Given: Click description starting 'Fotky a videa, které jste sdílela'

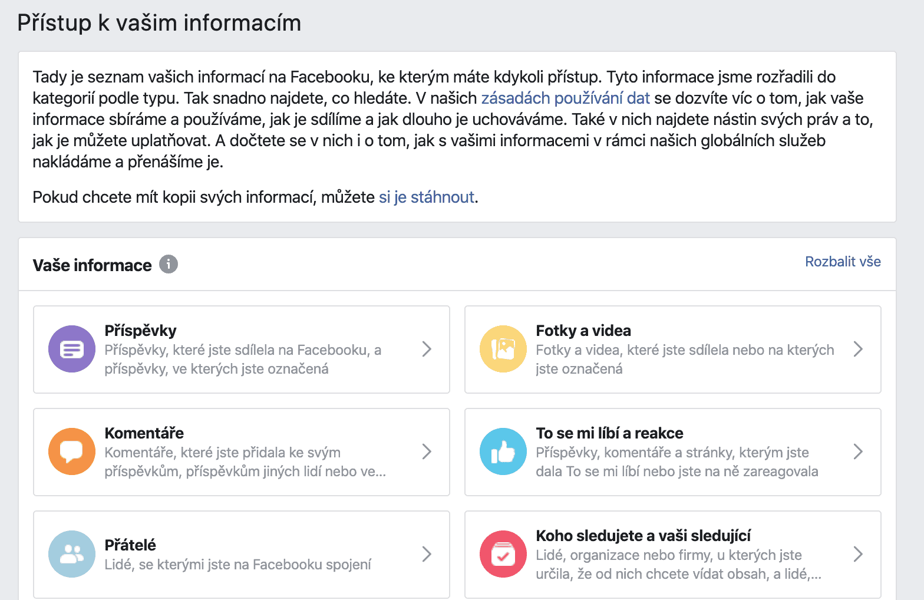Looking at the screenshot, I should point(685,360).
